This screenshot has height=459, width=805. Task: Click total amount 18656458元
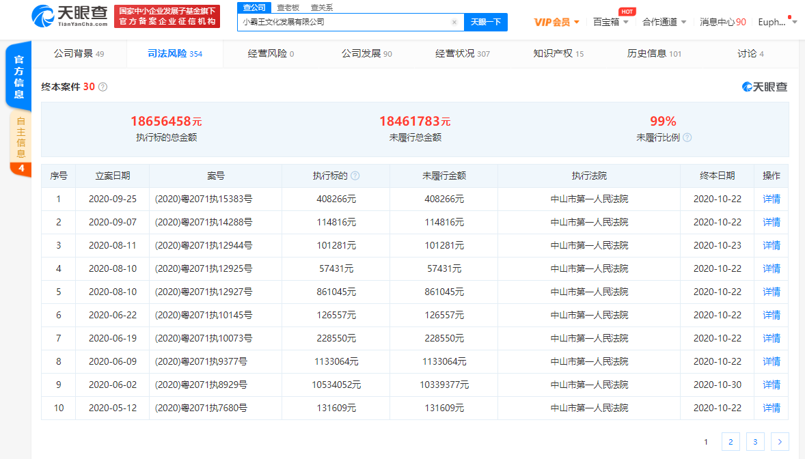[166, 121]
